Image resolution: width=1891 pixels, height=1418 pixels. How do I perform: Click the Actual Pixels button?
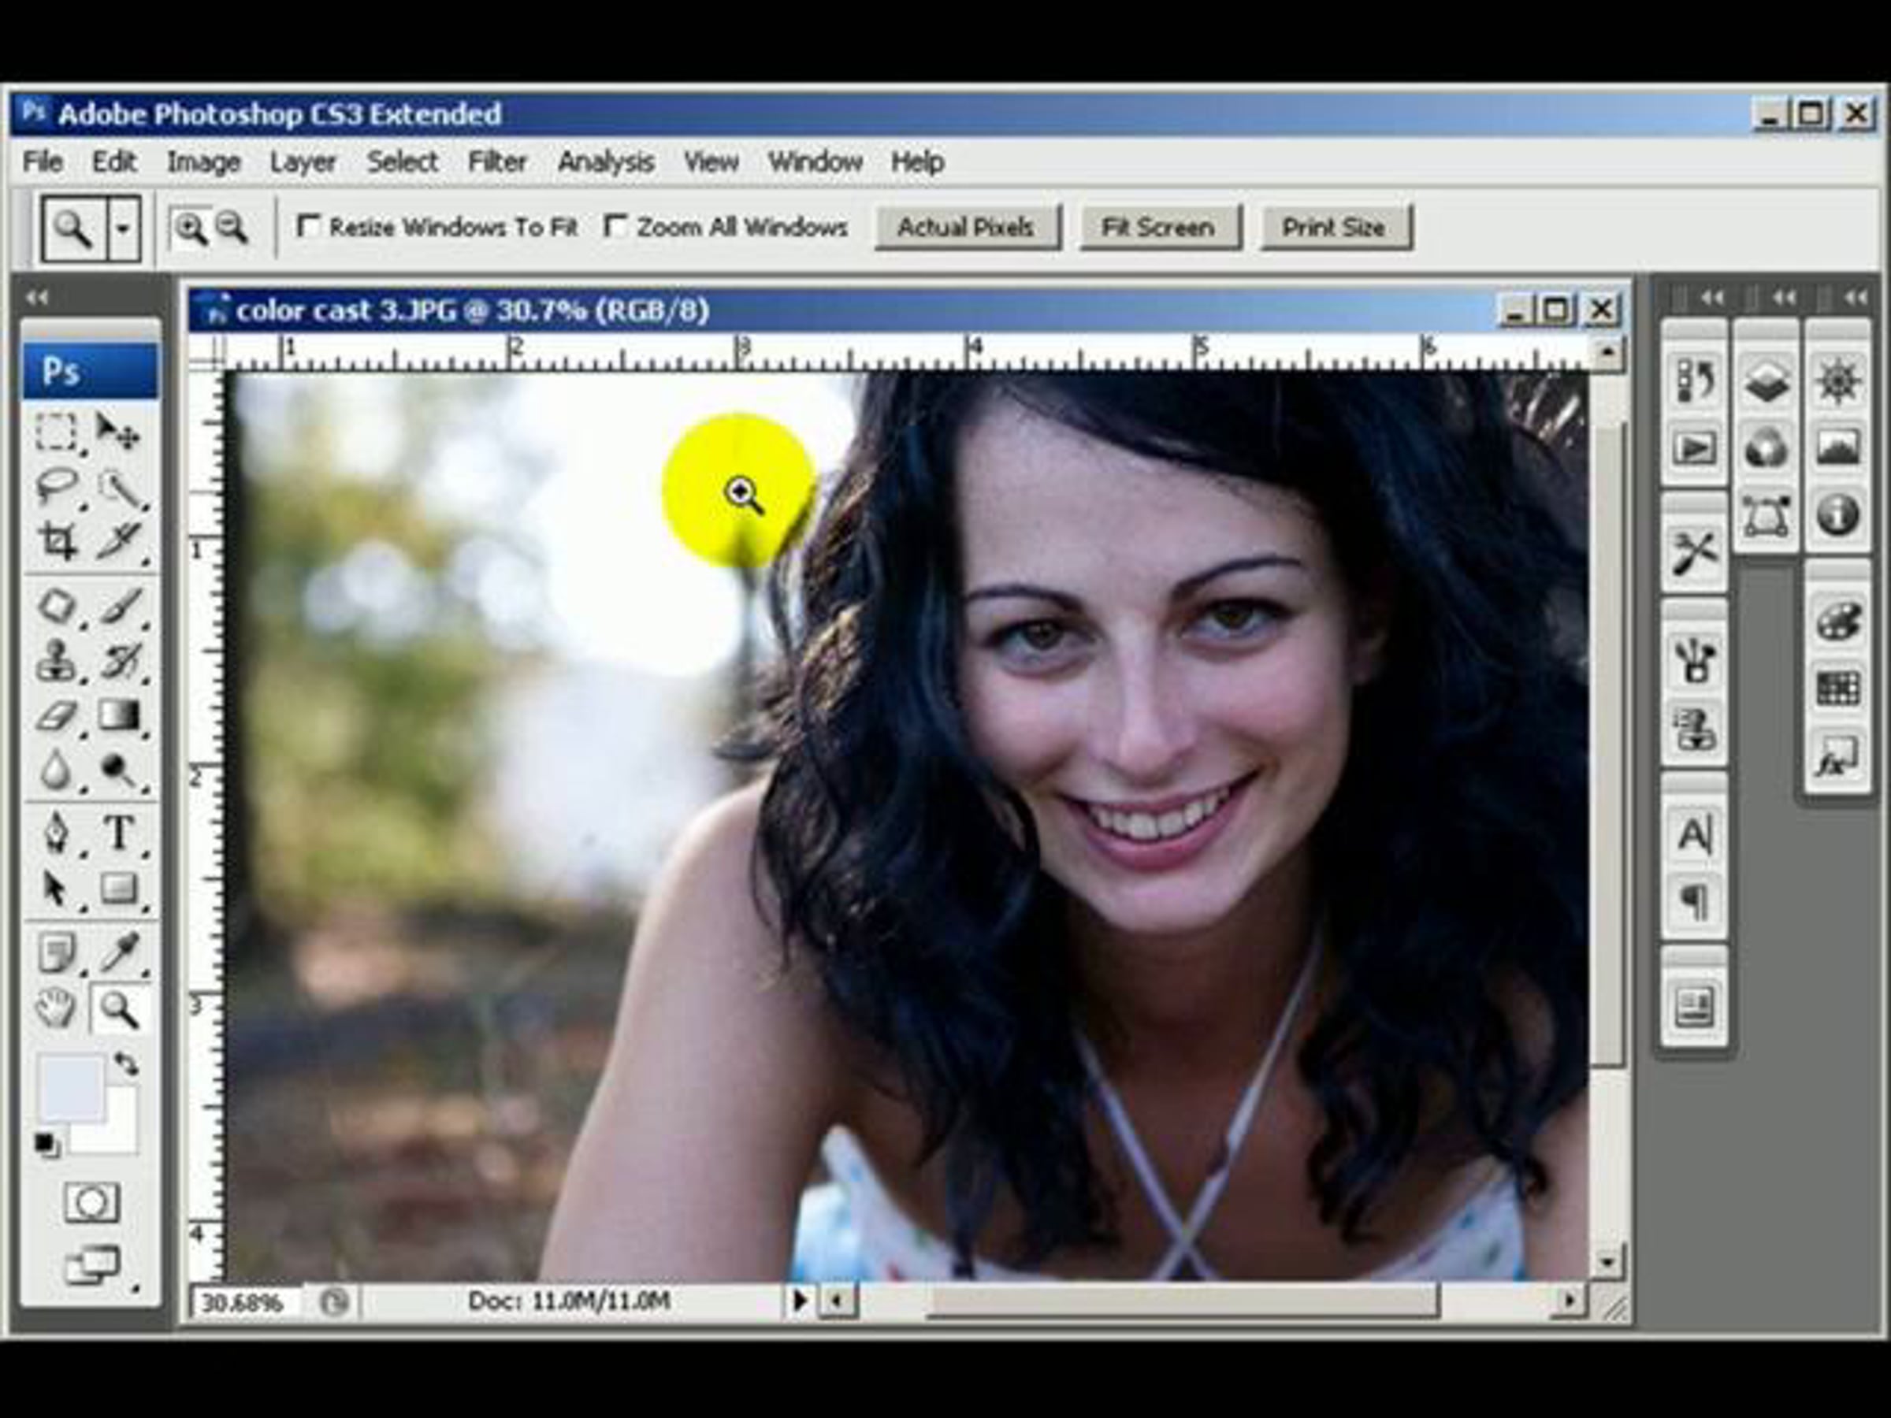(x=966, y=228)
